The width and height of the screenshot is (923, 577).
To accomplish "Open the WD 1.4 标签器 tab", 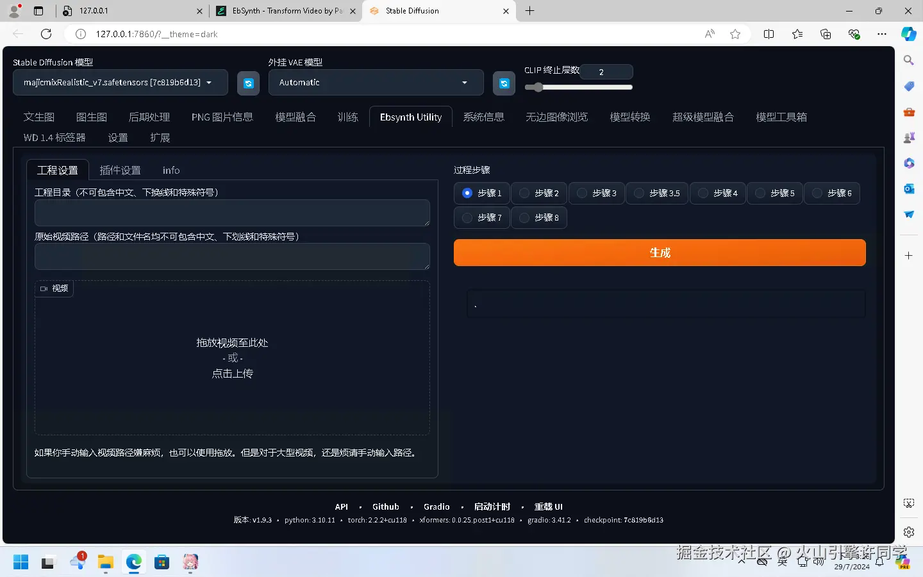I will [54, 137].
